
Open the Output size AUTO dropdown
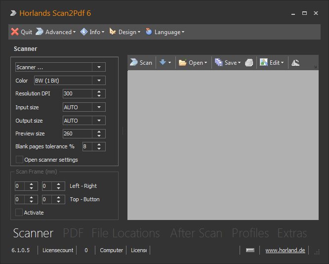pos(84,121)
